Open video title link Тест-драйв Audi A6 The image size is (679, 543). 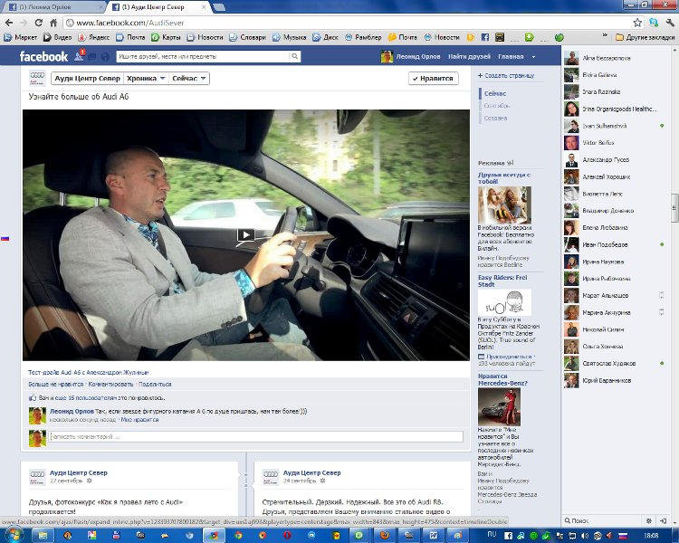point(89,372)
